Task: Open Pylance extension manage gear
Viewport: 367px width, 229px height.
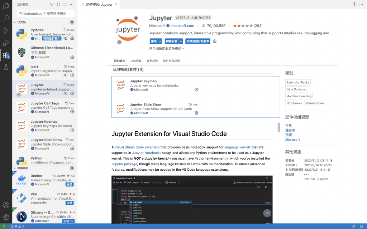Action: tap(72, 38)
